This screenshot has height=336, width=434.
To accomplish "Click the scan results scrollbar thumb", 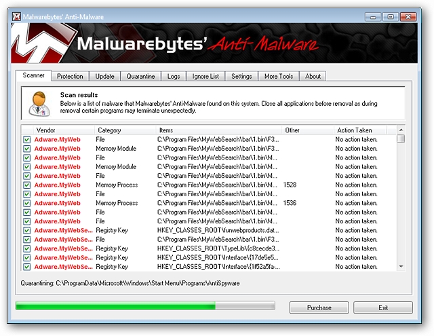I will pyautogui.click(x=401, y=138).
